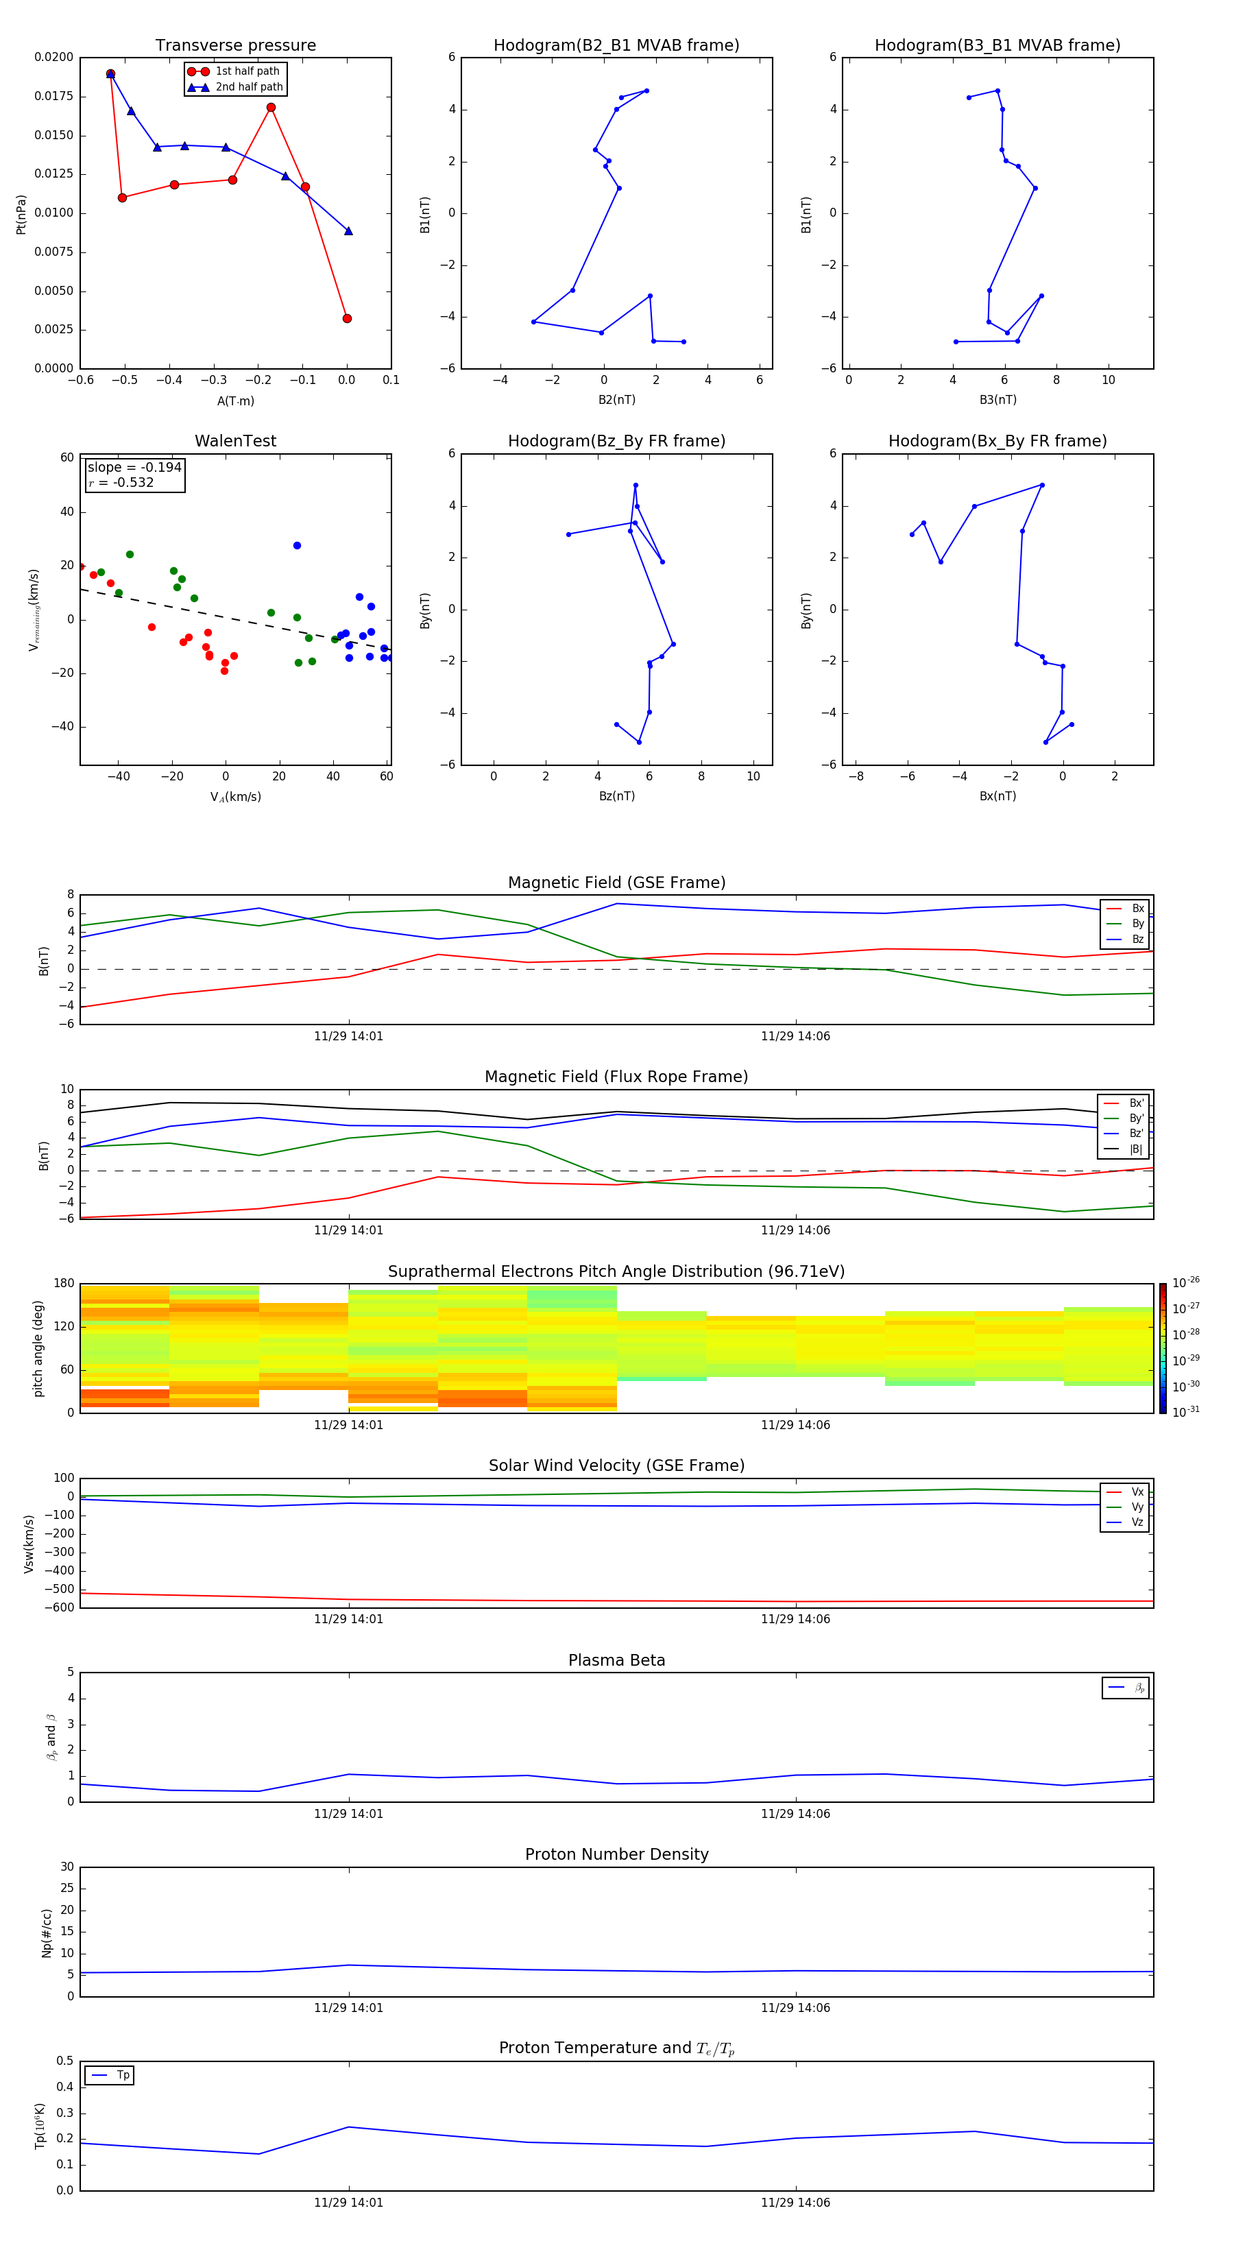Click the 'B2(nT)' x-axis label

click(x=616, y=400)
